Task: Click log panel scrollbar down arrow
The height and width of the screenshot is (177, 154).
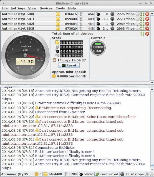Action: point(152,169)
